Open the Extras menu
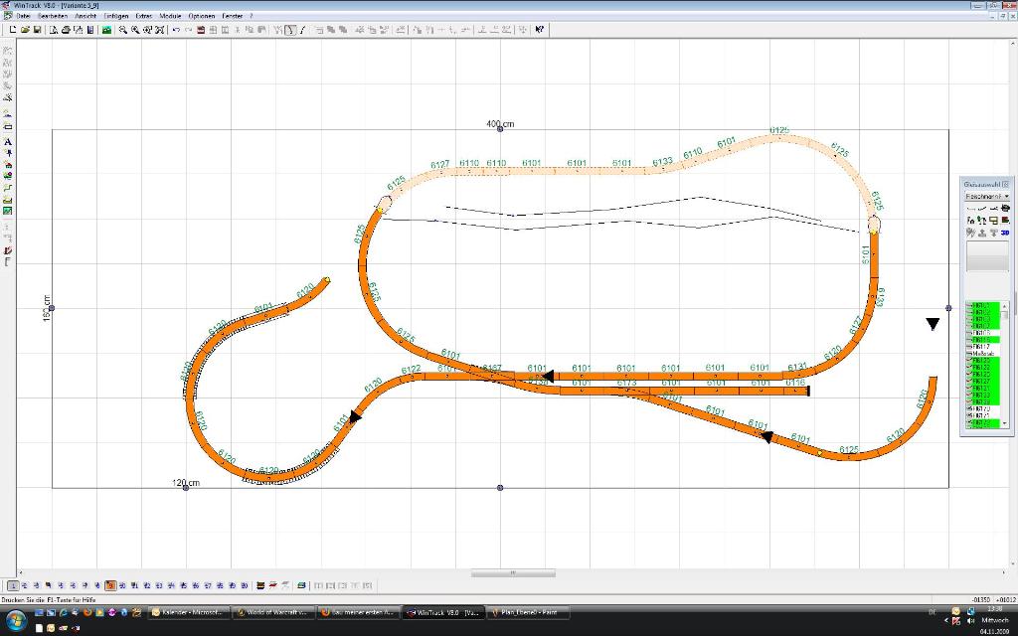Image resolution: width=1018 pixels, height=636 pixels. (x=144, y=16)
